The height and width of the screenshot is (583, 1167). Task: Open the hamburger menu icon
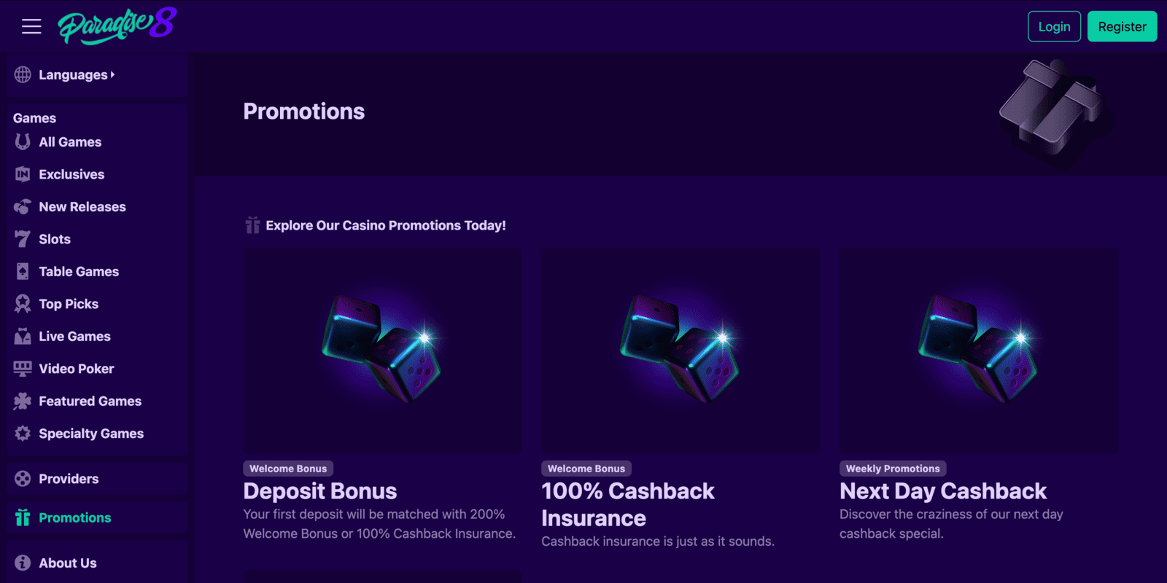click(31, 27)
